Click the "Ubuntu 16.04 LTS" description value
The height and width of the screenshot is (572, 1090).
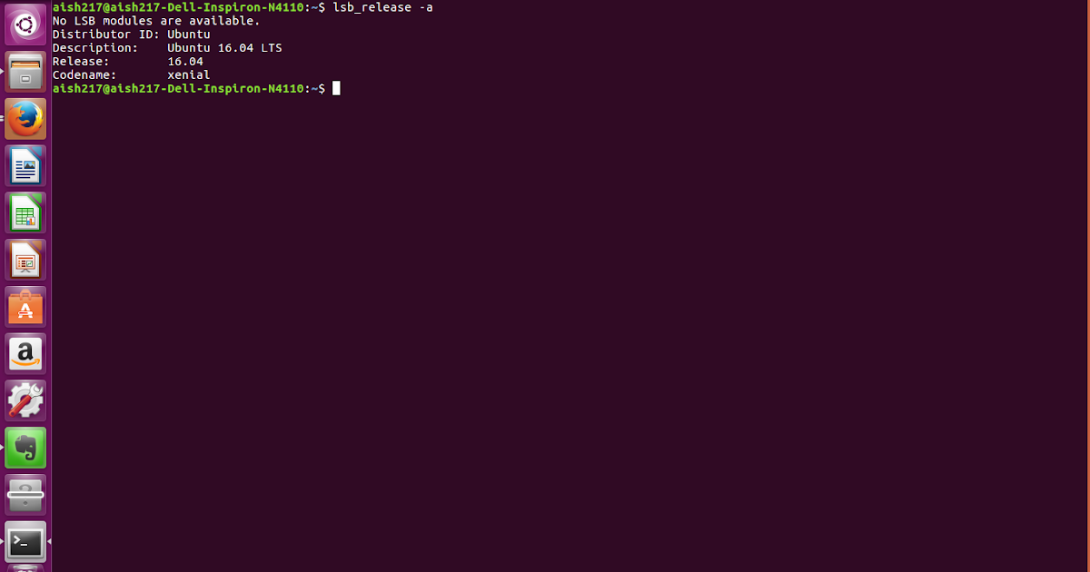click(224, 47)
